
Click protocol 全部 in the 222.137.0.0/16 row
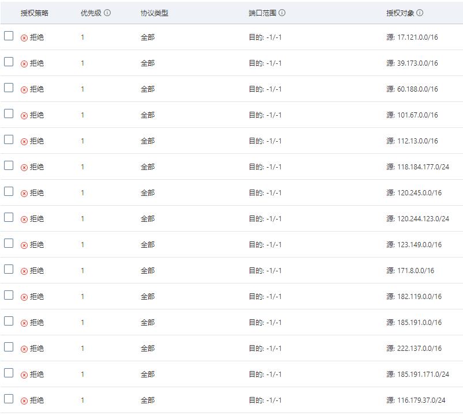[x=148, y=349]
